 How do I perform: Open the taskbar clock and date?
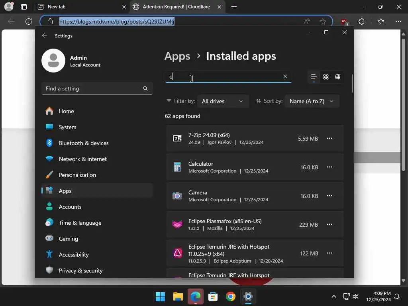click(x=379, y=296)
